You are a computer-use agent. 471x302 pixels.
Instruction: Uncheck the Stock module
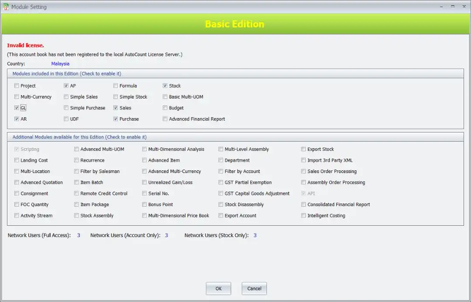click(165, 85)
